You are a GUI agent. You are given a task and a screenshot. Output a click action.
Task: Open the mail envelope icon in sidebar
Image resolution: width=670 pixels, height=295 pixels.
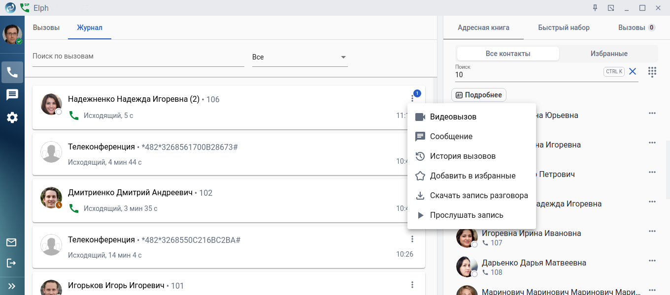(11, 242)
